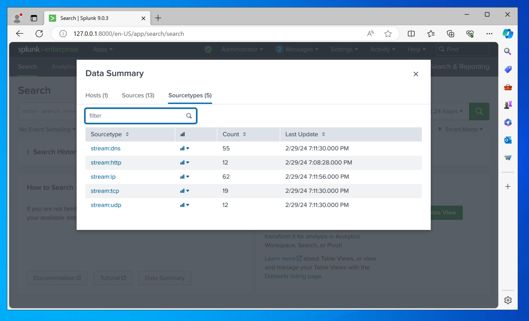Select the stream:tcp sourcetype link
Viewport: 529px width, 321px height.
click(105, 191)
